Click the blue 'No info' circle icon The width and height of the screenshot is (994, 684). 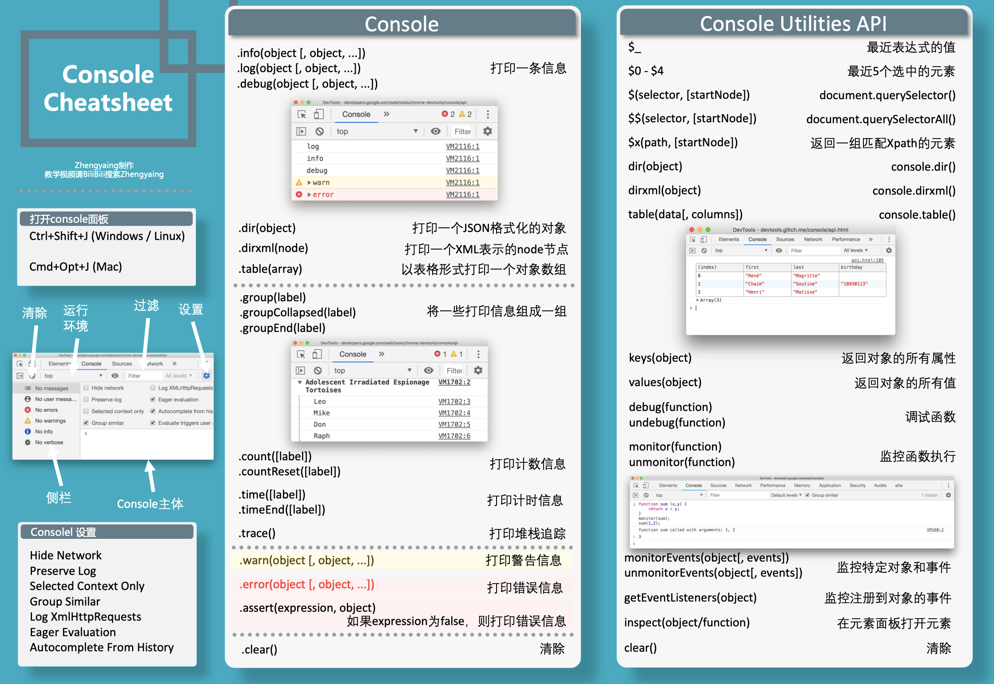click(x=28, y=431)
